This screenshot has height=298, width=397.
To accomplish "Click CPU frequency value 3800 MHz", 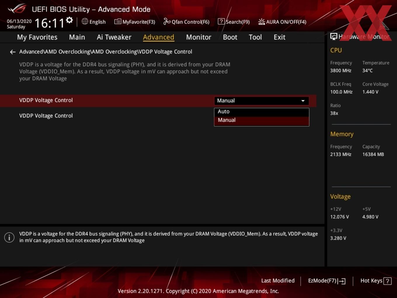I will (341, 71).
